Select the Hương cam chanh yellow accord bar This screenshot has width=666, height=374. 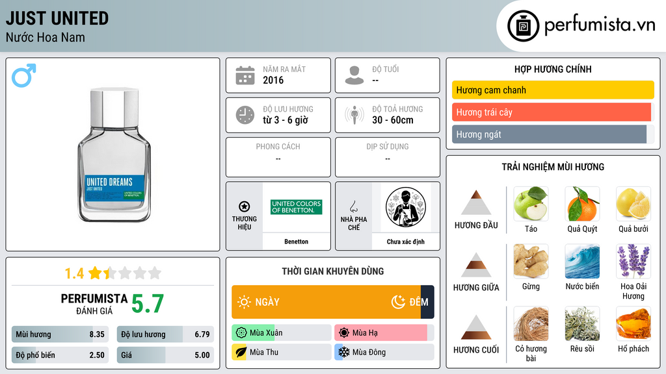553,90
